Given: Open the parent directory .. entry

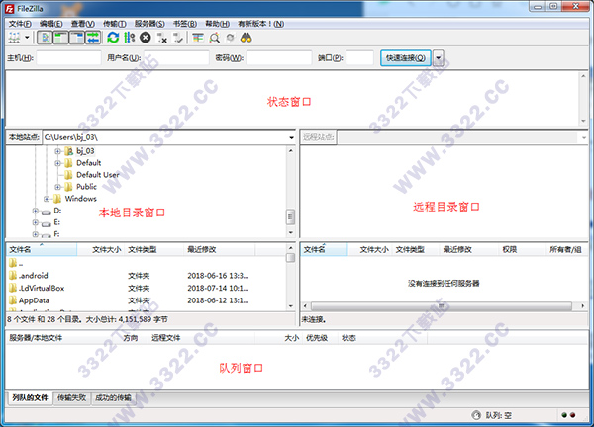Looking at the screenshot, I should point(147,263).
